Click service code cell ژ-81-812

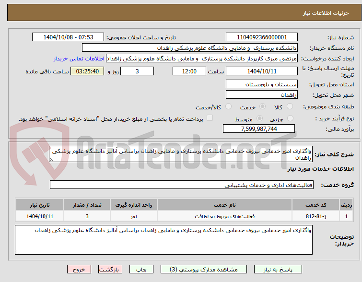tap(316, 216)
